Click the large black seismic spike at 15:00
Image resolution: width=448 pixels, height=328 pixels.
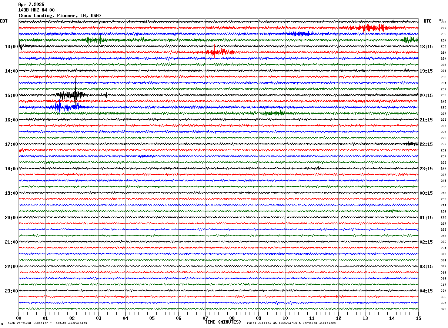[x=75, y=93]
